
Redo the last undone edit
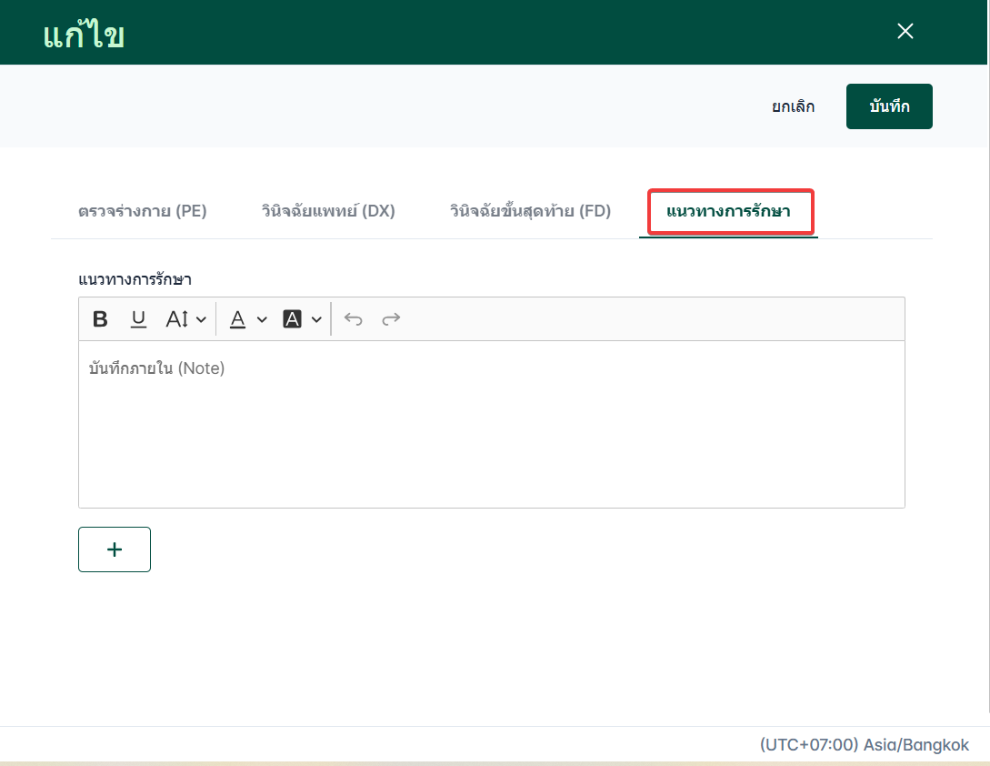tap(391, 319)
